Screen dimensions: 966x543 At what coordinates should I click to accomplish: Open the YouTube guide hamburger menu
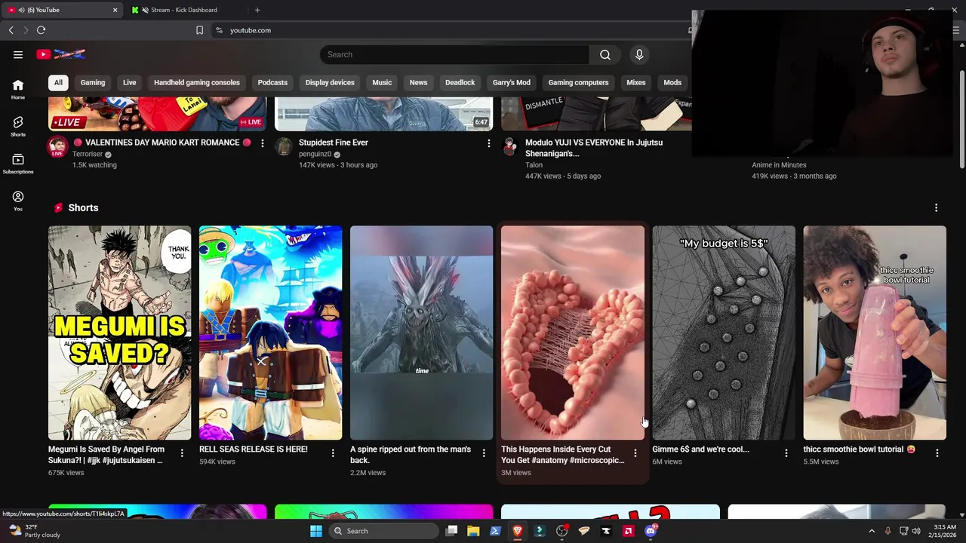tap(18, 54)
